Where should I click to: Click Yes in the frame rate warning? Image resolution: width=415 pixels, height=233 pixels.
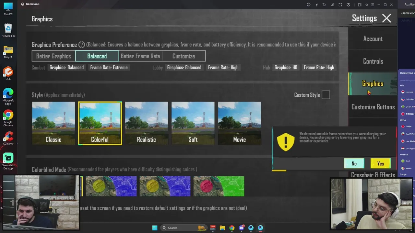click(x=381, y=163)
